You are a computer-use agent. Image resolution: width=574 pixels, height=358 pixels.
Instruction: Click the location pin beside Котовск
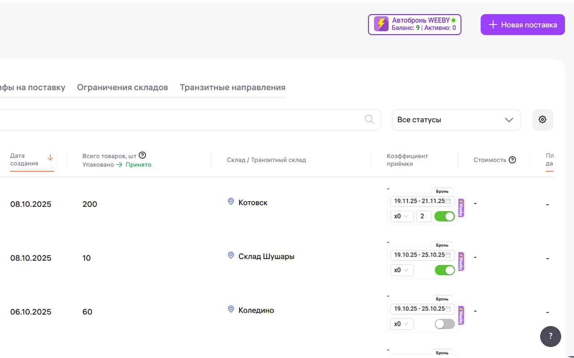pyautogui.click(x=231, y=202)
